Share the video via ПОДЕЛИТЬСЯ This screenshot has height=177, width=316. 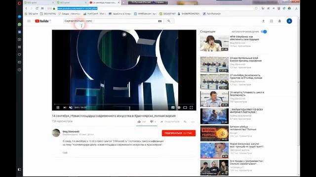point(170,121)
